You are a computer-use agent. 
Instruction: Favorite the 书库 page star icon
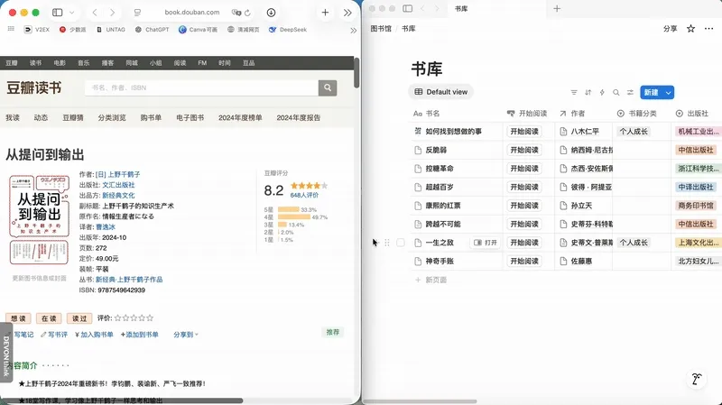[690, 29]
